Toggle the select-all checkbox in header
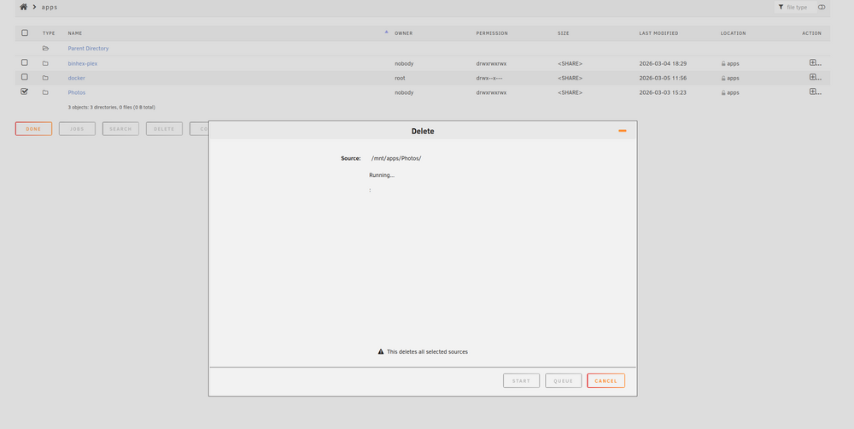The image size is (854, 429). tap(25, 32)
